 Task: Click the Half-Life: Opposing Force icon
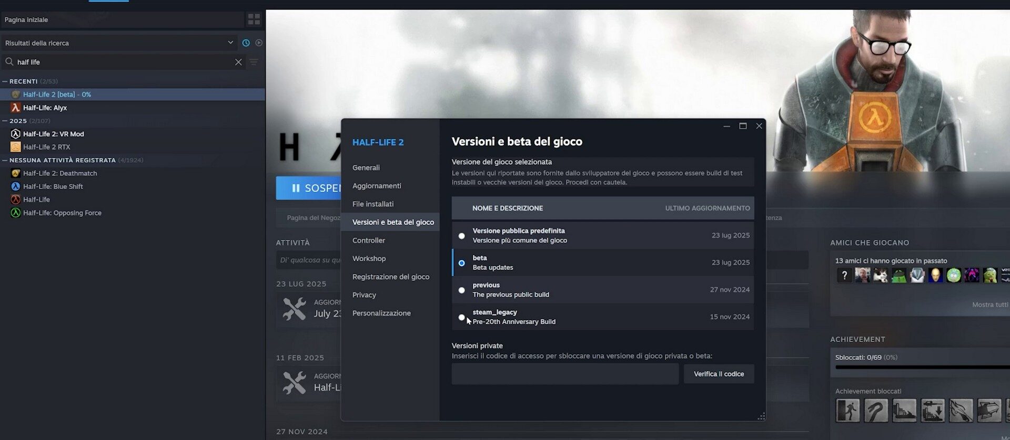[x=16, y=213]
